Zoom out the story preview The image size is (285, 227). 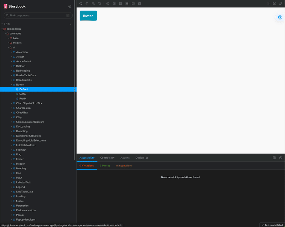point(93,4)
